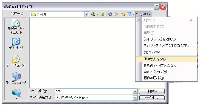
Task: Open プロパティ(R) from tools menu
Action: [x=167, y=52]
